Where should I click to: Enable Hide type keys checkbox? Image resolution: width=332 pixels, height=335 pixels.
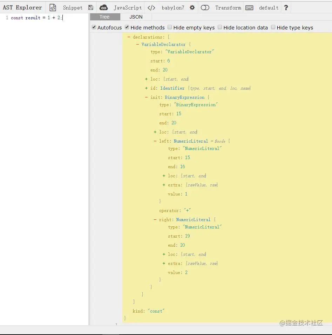(x=273, y=27)
